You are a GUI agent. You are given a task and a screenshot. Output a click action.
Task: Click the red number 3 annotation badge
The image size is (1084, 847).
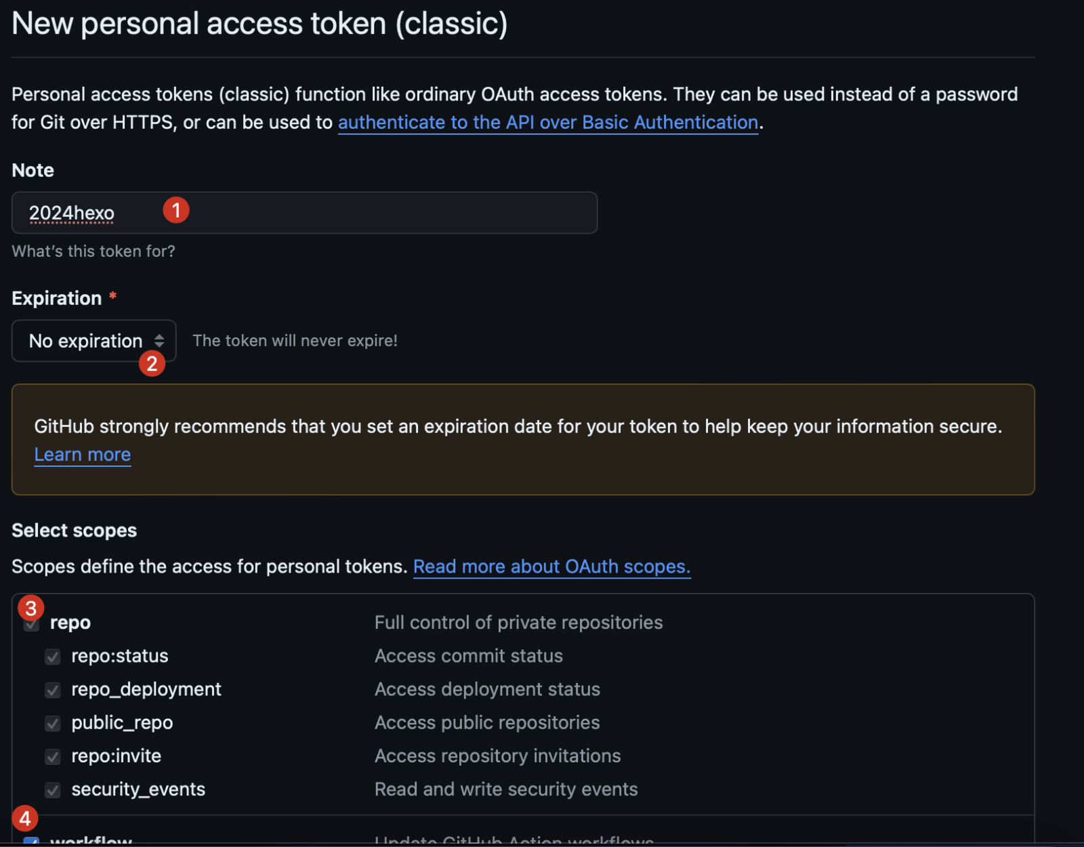point(30,608)
